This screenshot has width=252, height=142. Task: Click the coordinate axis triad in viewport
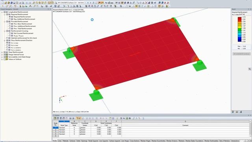coord(62,99)
